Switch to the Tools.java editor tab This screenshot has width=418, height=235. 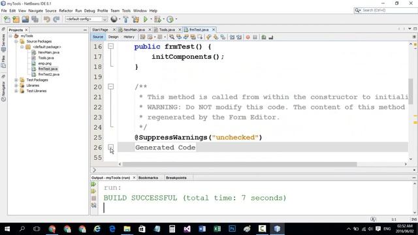coord(167,30)
